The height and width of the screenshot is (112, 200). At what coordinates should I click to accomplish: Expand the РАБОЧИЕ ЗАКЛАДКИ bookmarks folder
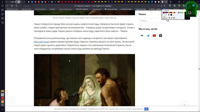coord(83,9)
